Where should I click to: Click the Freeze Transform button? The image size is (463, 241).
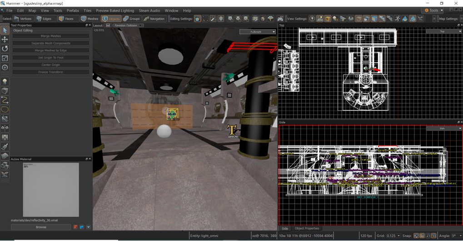tap(50, 72)
